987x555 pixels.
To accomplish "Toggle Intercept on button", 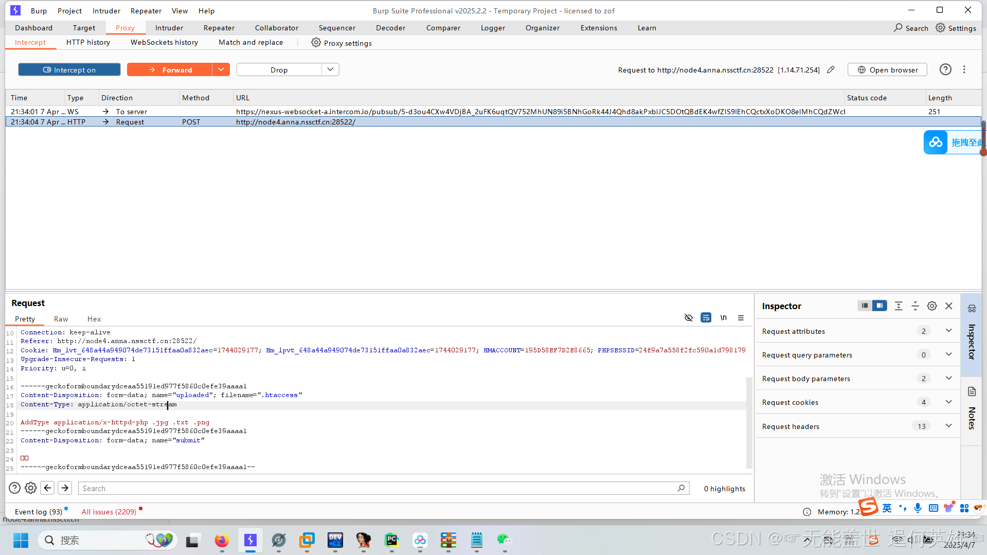I will click(69, 70).
